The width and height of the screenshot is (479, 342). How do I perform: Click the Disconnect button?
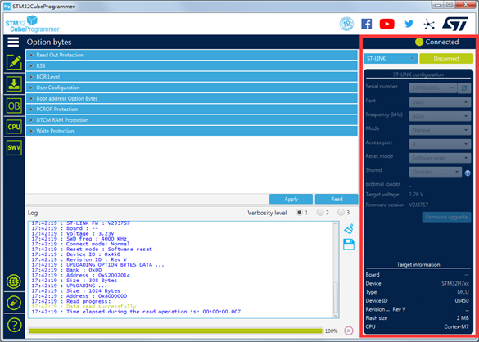446,59
